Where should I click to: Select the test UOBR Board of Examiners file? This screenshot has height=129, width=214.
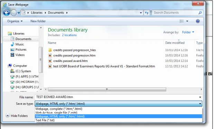point(104,66)
